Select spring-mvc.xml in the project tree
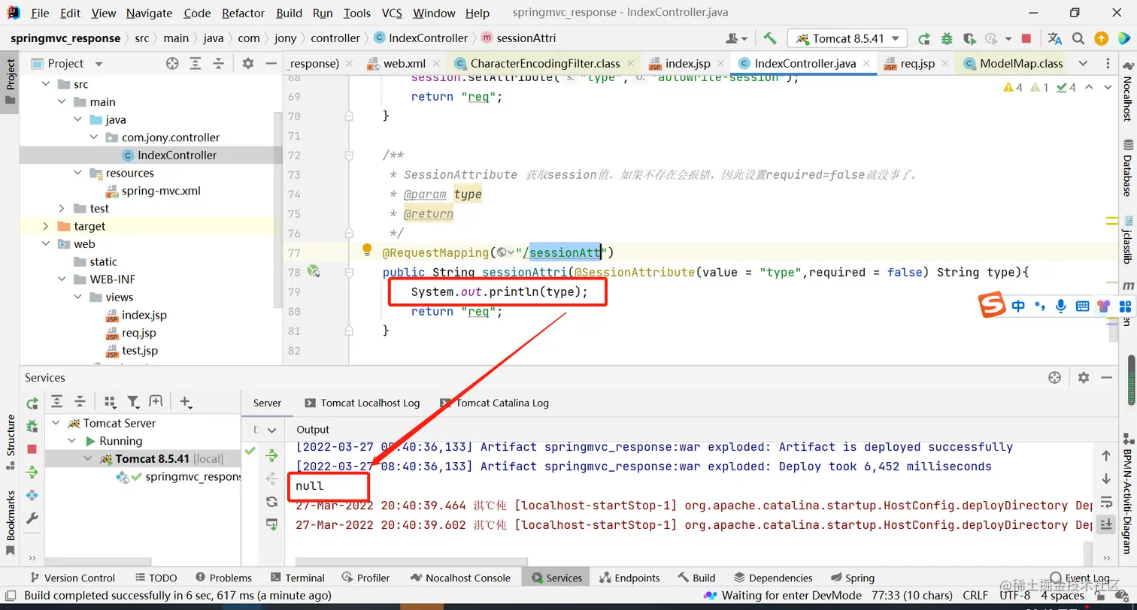The height and width of the screenshot is (610, 1137). [153, 191]
